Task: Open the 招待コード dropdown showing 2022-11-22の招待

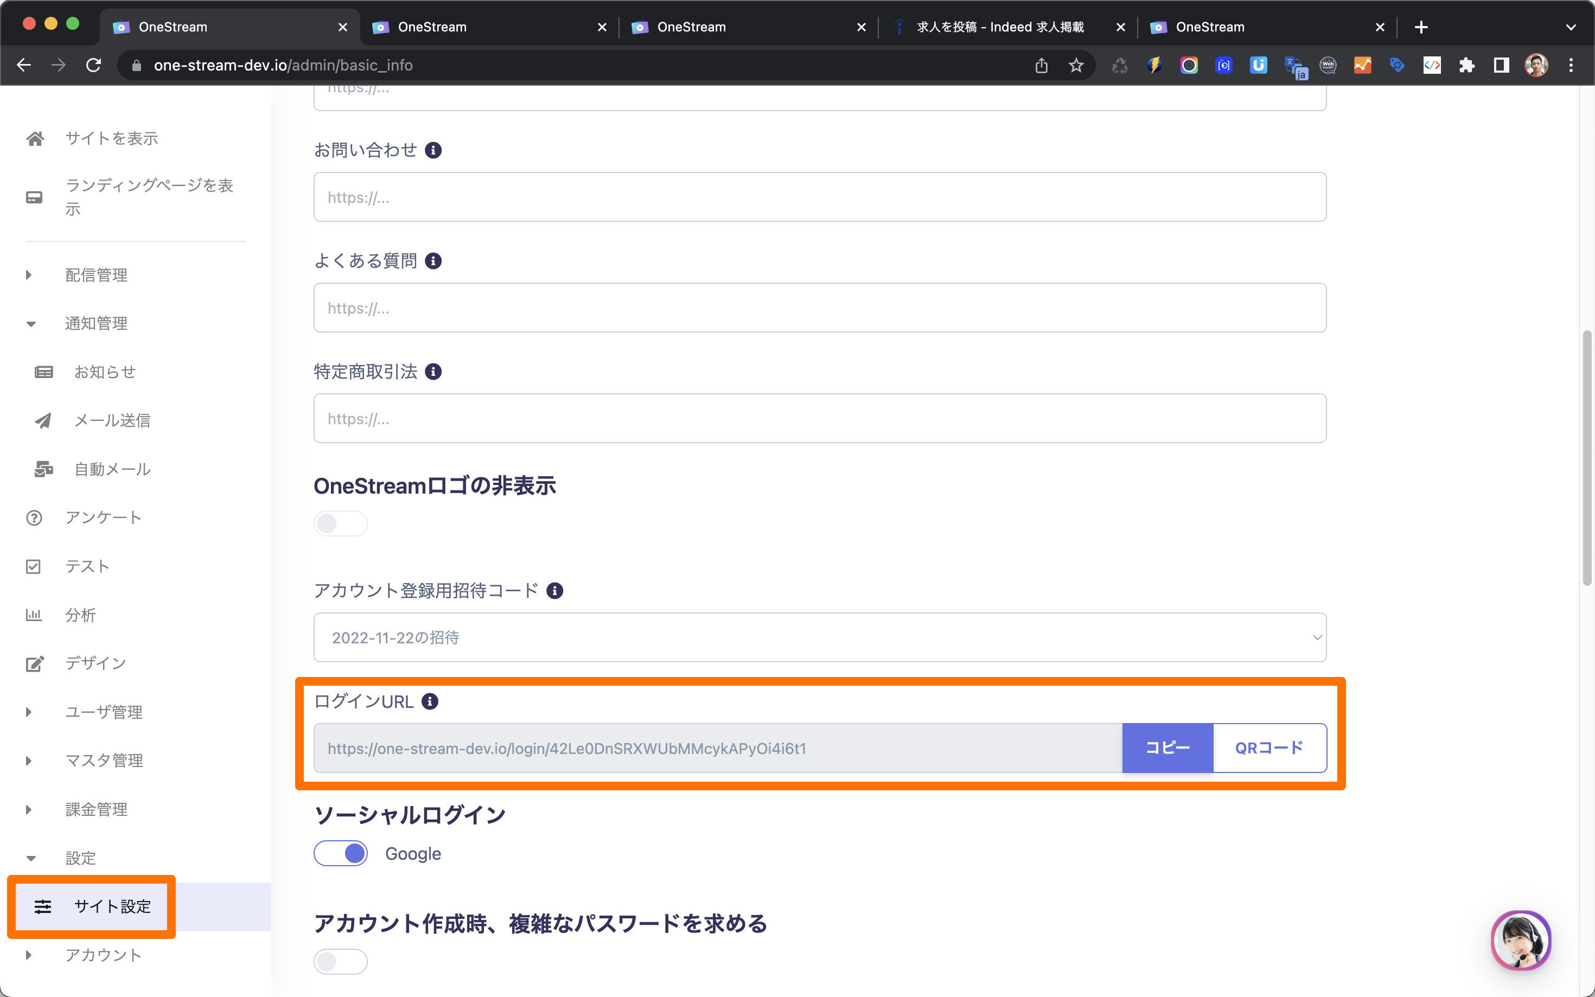Action: click(820, 637)
